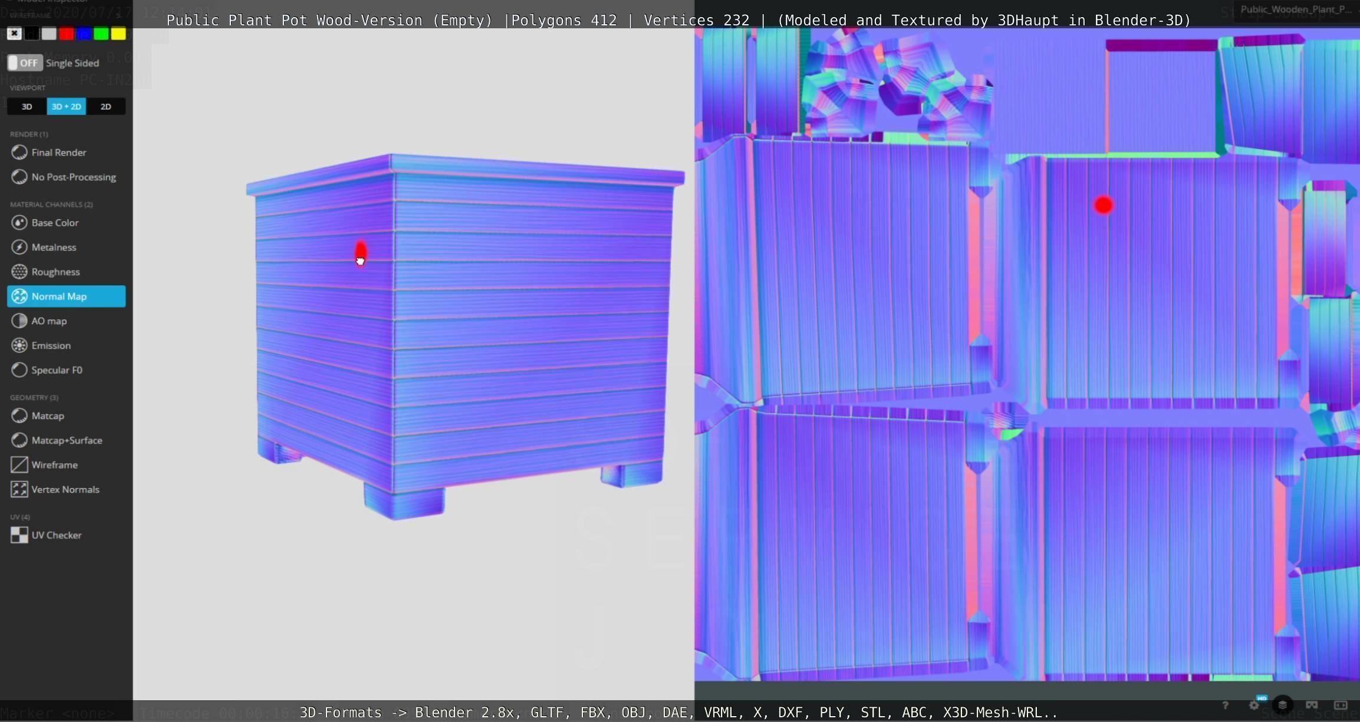Toggle the side-arrows viewer button in bottom bar
Image resolution: width=1360 pixels, height=722 pixels.
coord(1341,705)
